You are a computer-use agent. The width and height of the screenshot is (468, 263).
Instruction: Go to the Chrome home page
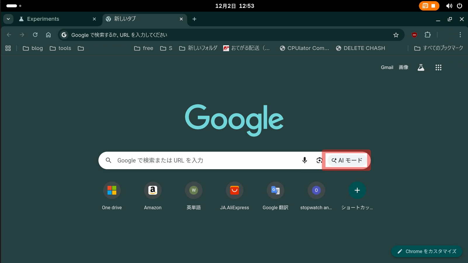[x=48, y=35]
